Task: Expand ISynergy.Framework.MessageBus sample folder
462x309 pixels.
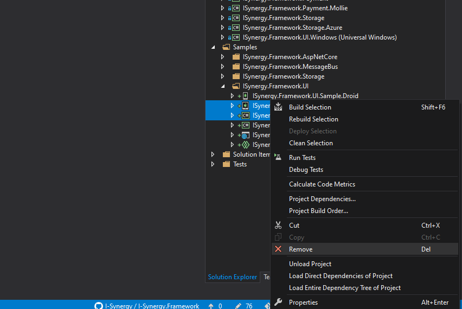Action: click(222, 67)
